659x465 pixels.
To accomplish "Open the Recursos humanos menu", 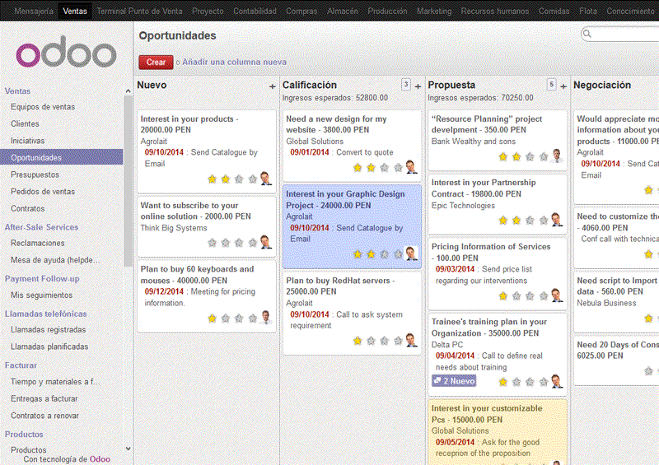I will [x=495, y=11].
